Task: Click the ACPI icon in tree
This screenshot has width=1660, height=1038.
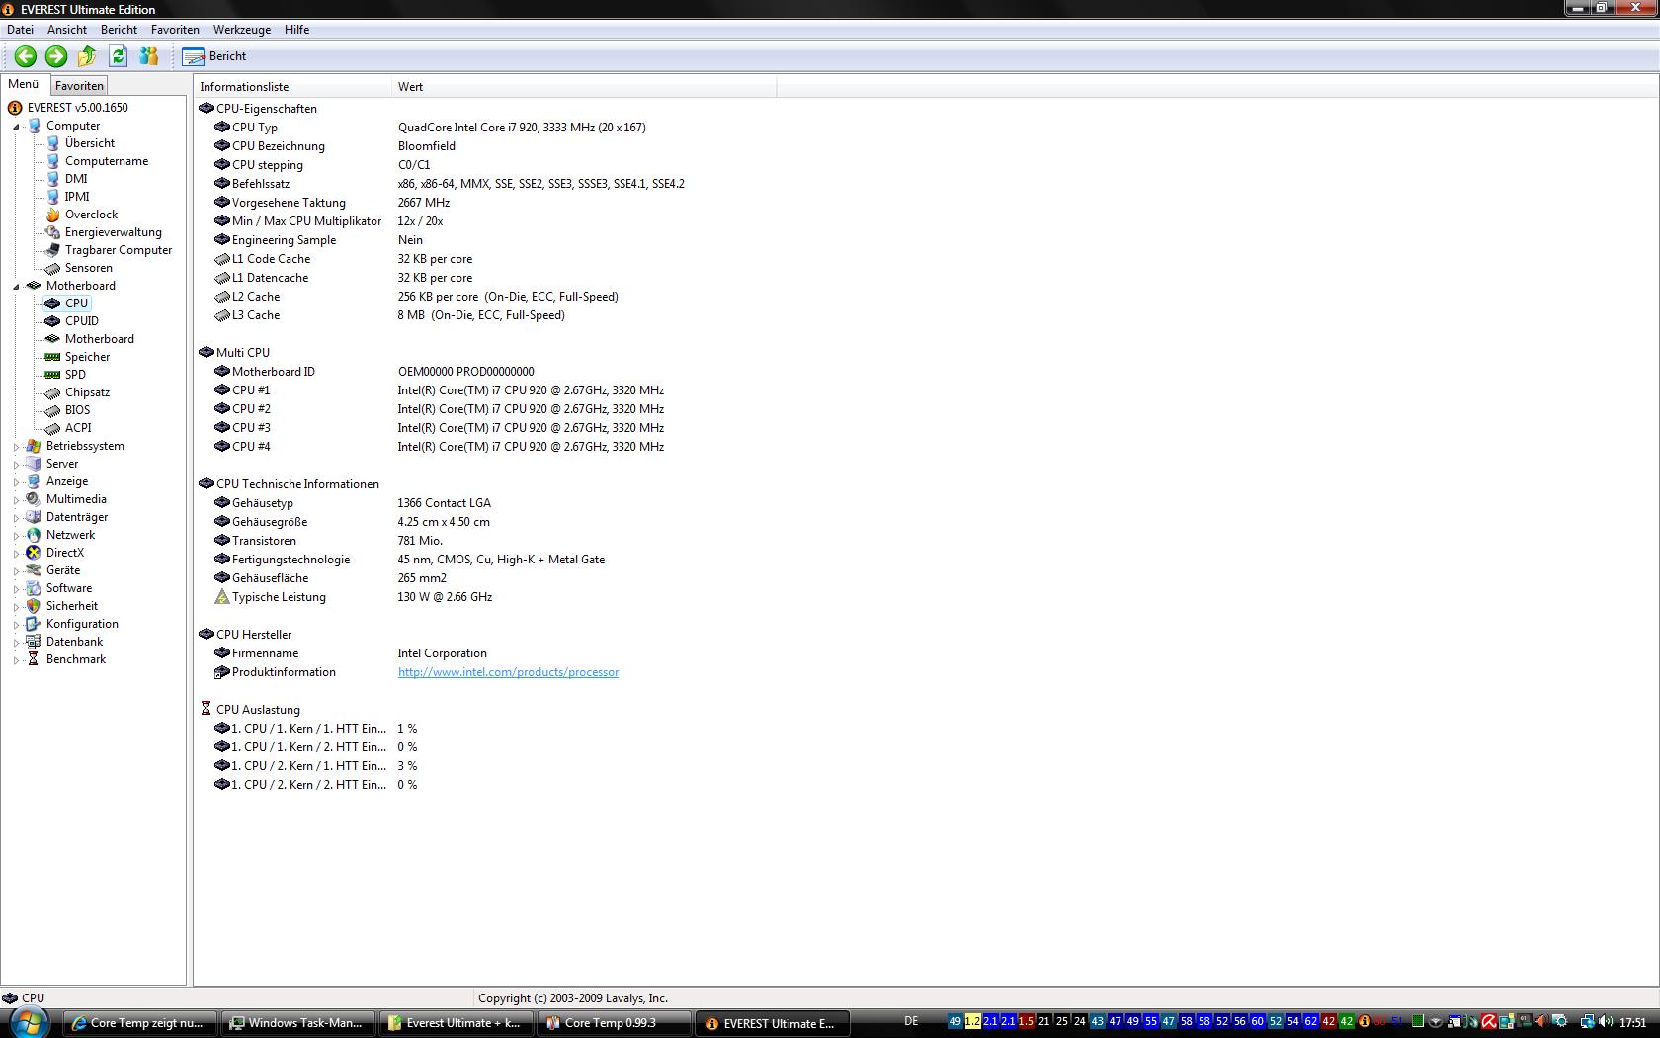Action: [x=52, y=428]
